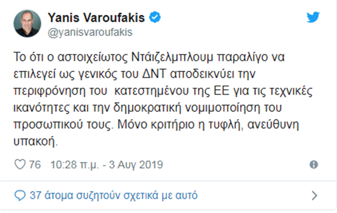The image size is (337, 213).
Task: Open Yanis Varoufakis profile picture
Action: point(27,23)
